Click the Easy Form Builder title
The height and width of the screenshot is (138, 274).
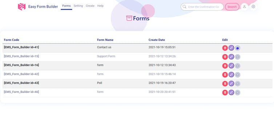(43, 7)
